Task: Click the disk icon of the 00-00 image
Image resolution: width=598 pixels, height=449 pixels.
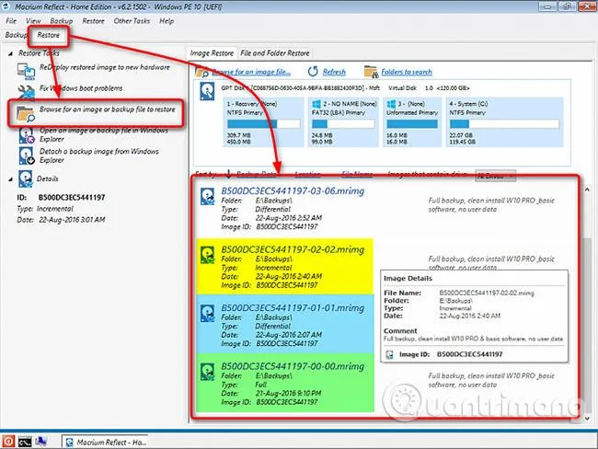Action: pyautogui.click(x=208, y=372)
